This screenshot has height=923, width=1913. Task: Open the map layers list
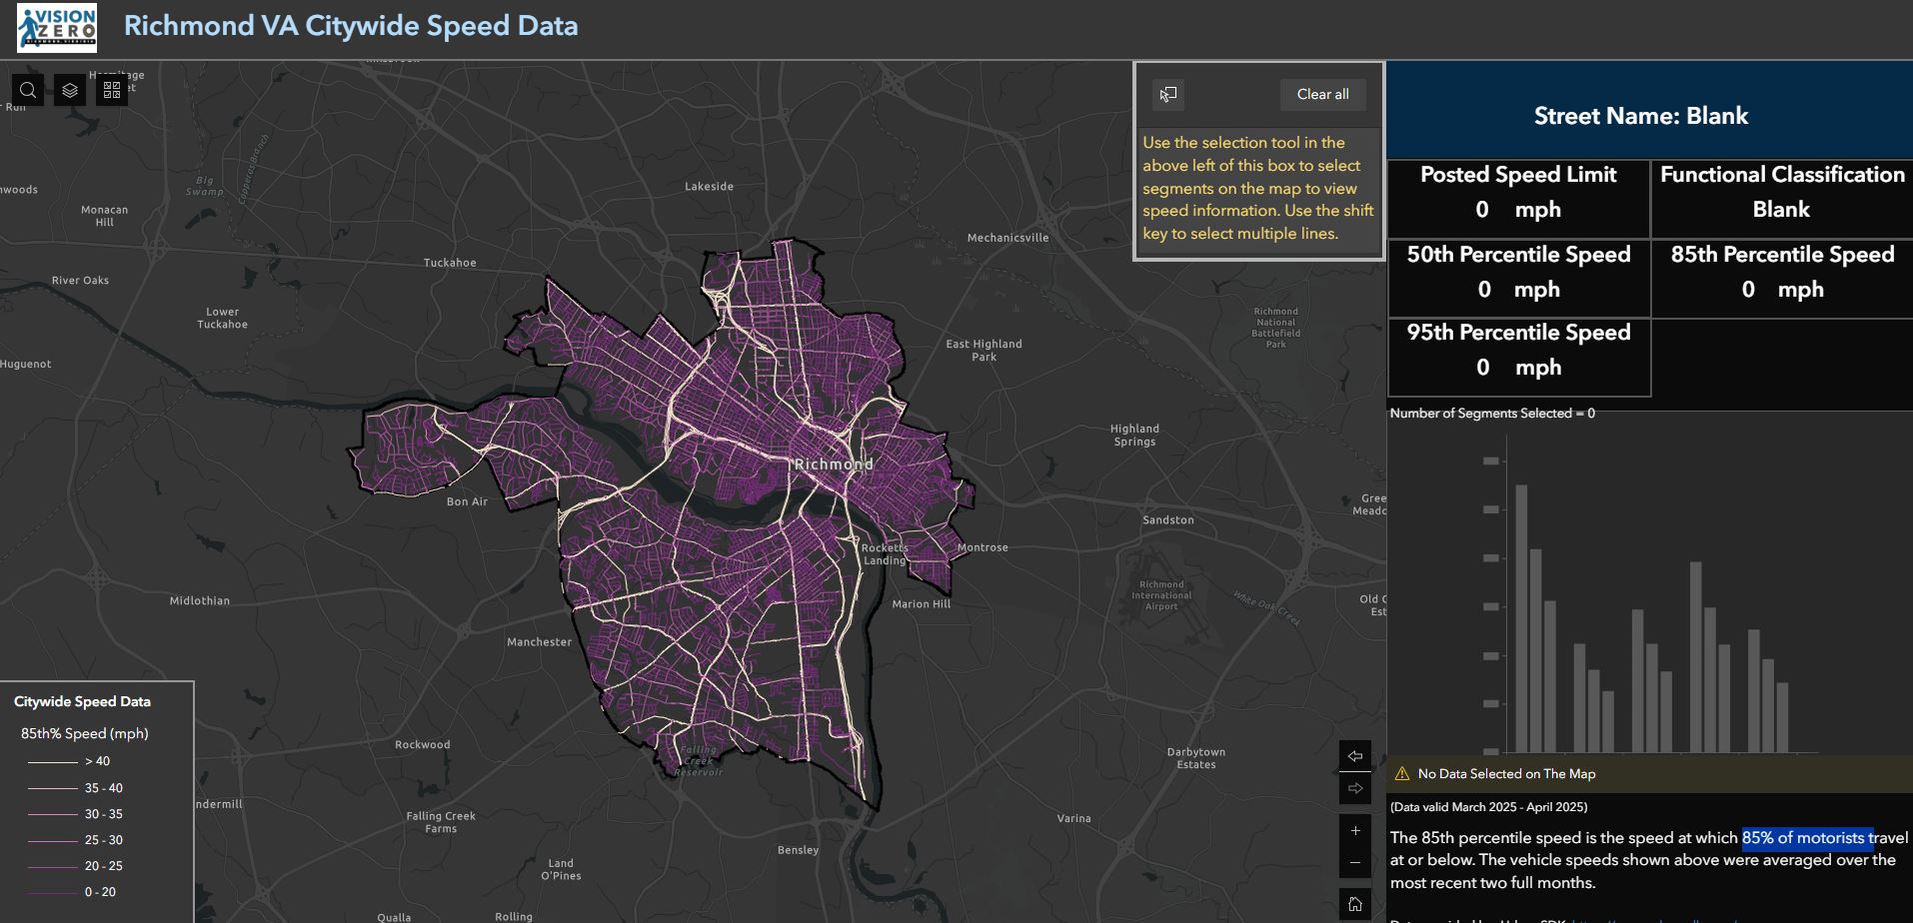tap(70, 90)
